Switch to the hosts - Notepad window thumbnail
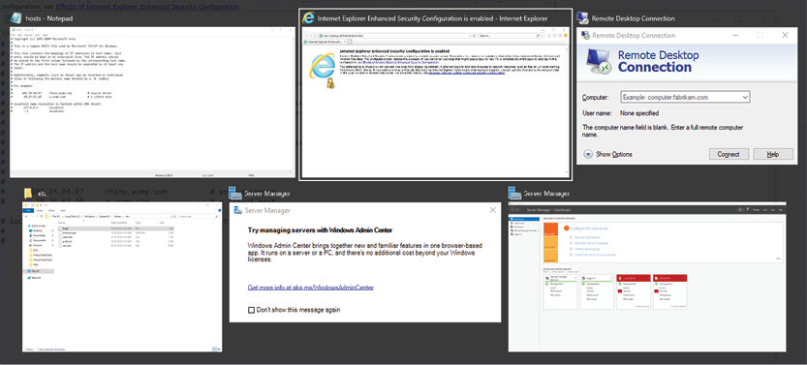The height and width of the screenshot is (365, 807). click(x=152, y=103)
